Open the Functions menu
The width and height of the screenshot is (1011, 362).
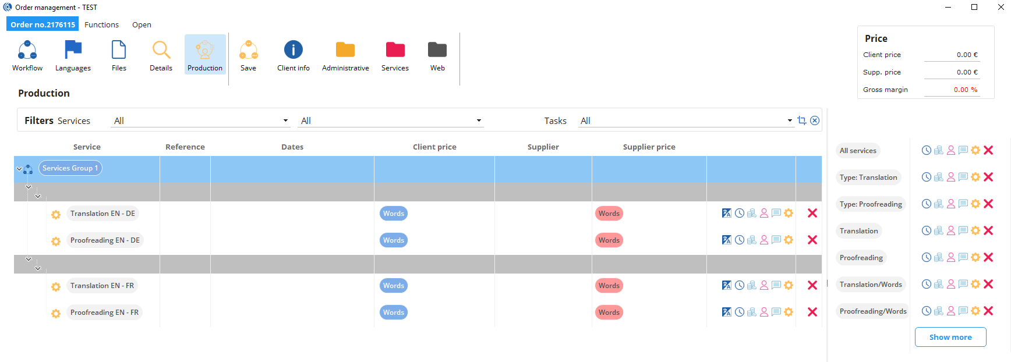point(101,24)
